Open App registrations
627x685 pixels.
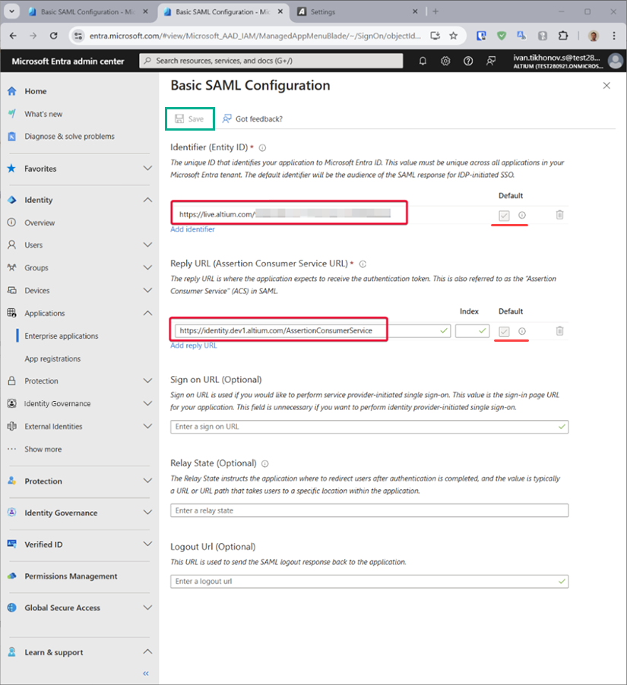(x=52, y=358)
